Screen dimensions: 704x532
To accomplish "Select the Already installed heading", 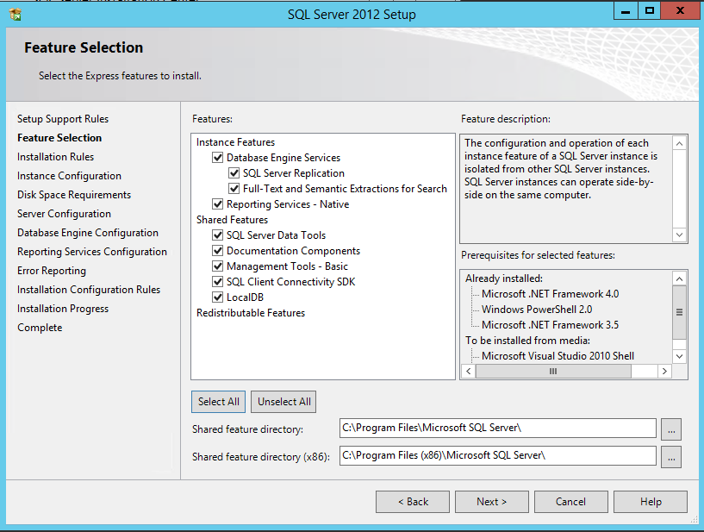I will 504,279.
